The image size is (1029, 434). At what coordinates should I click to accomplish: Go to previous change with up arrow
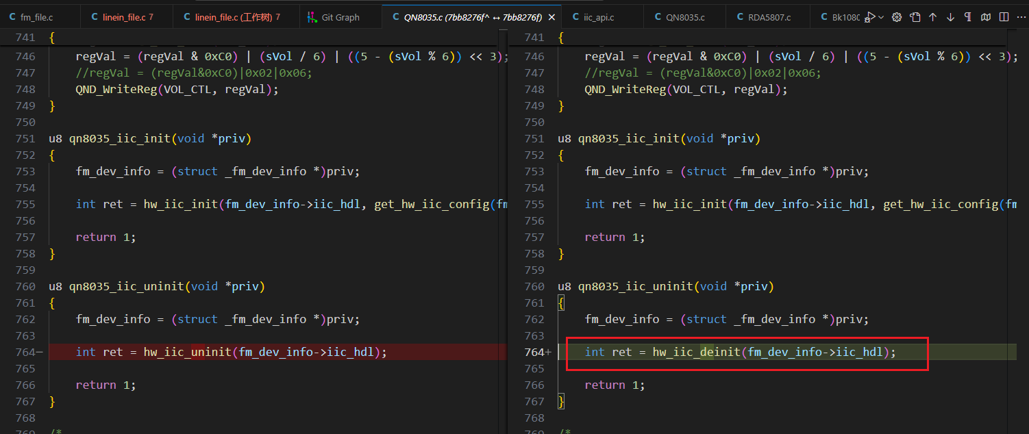tap(932, 17)
